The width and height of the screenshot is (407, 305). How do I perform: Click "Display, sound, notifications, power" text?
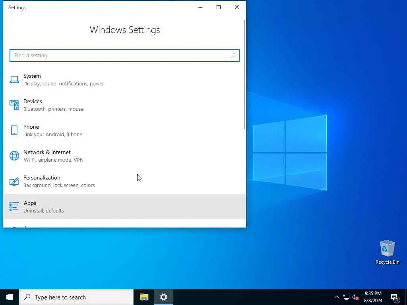[x=64, y=83]
